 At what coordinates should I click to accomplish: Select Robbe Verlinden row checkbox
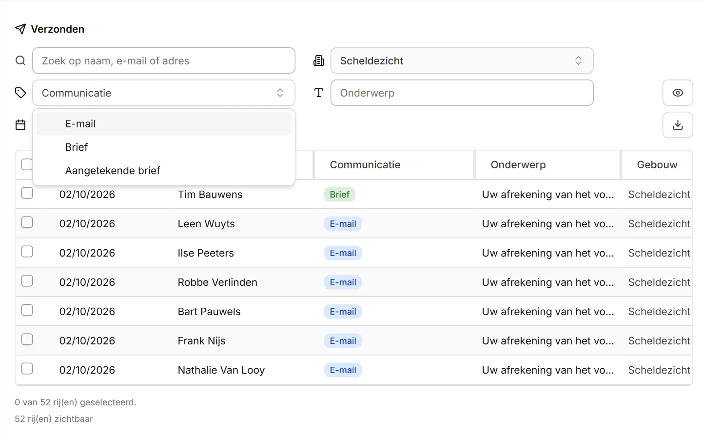click(27, 281)
